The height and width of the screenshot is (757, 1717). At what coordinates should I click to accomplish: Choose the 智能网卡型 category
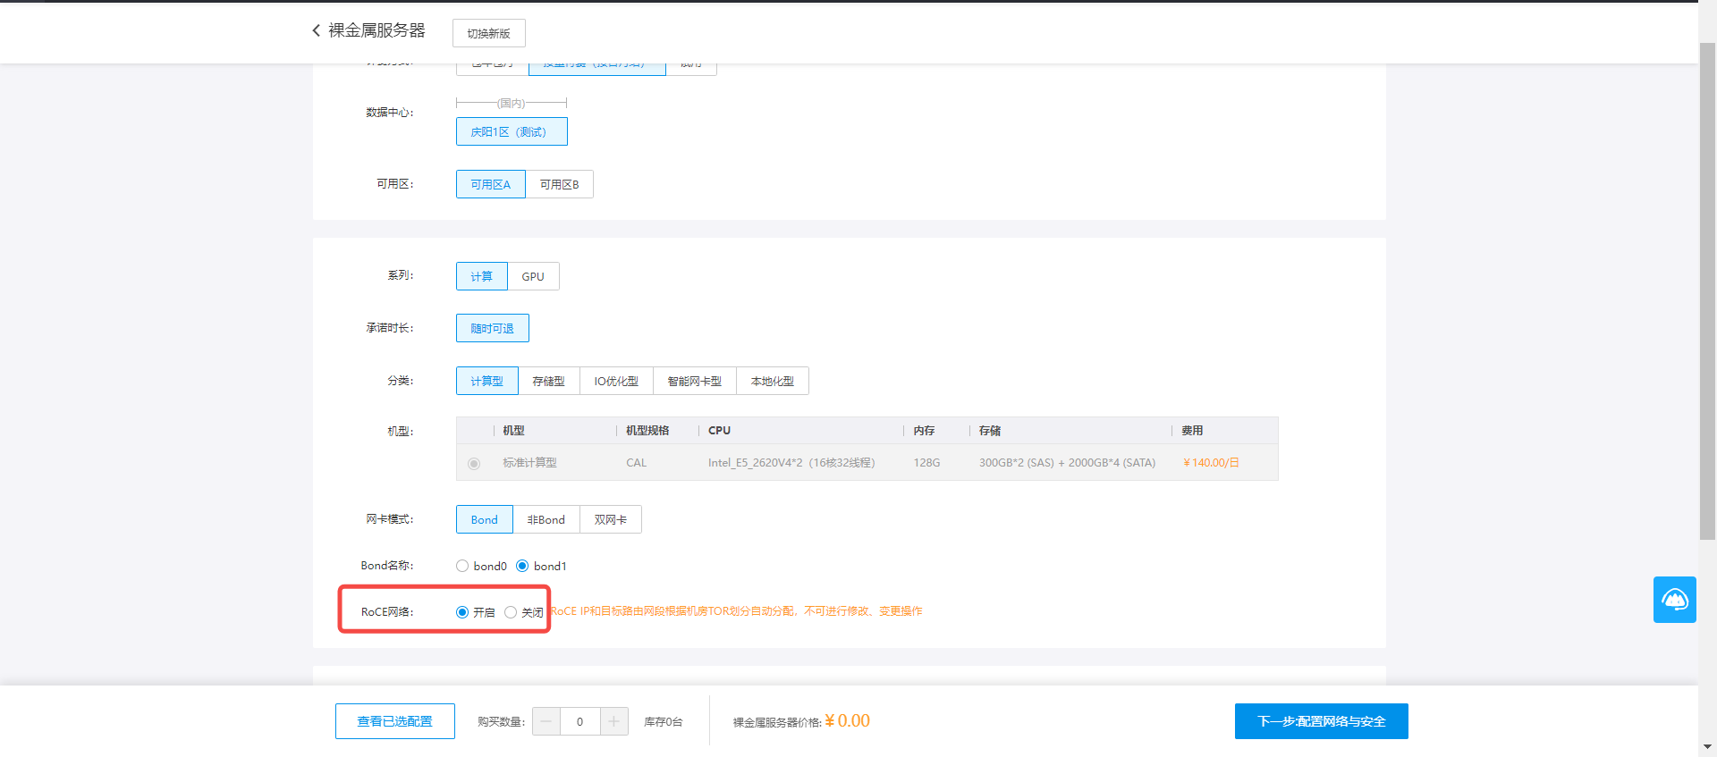[695, 381]
